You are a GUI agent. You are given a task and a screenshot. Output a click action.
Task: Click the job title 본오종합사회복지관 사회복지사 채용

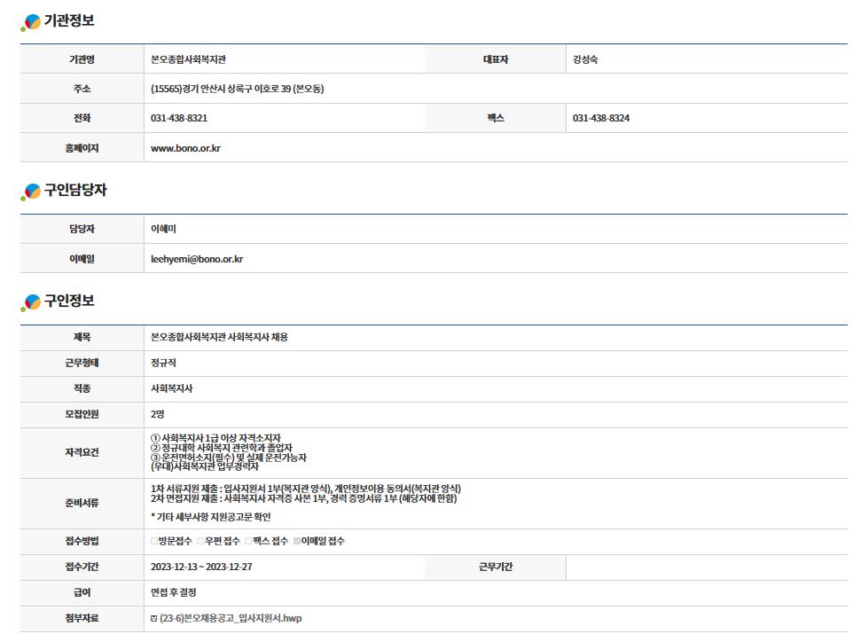[219, 338]
